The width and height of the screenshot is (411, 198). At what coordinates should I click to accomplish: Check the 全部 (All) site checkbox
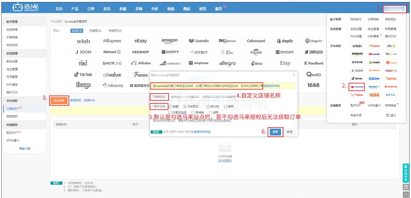170,106
